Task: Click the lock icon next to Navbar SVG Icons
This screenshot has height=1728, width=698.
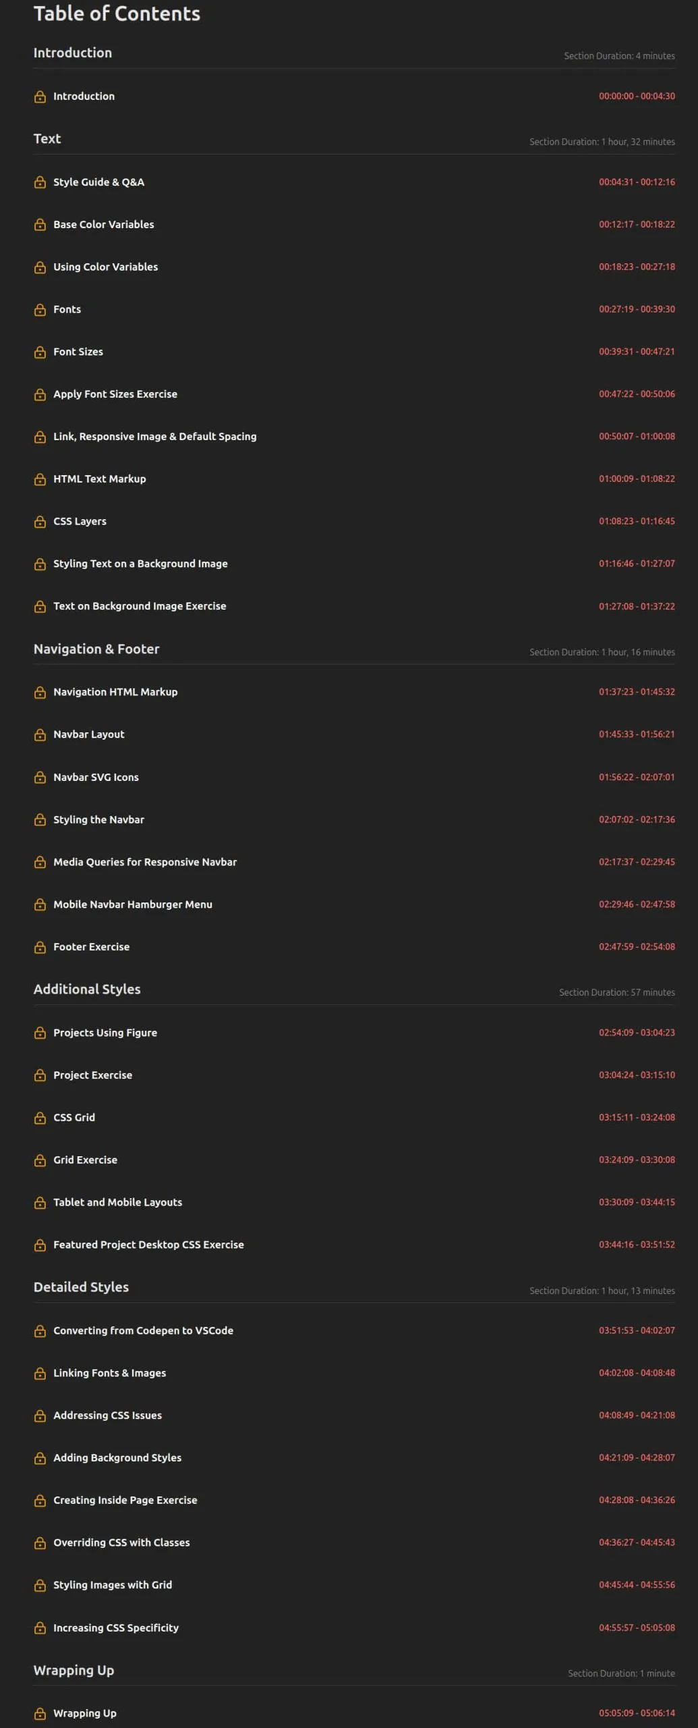Action: [40, 778]
